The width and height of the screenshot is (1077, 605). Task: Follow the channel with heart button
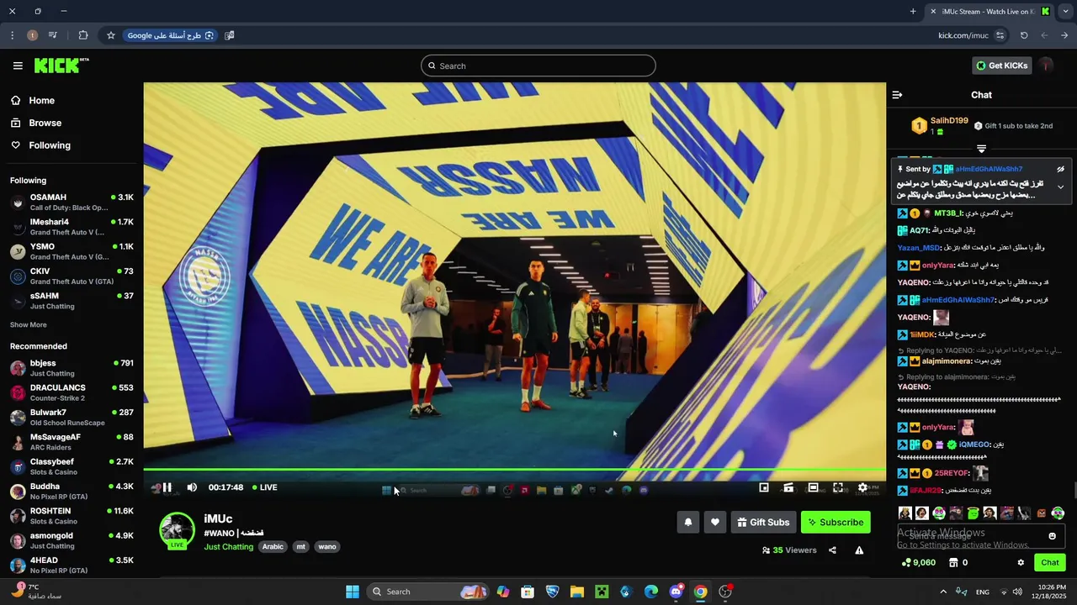[715, 523]
